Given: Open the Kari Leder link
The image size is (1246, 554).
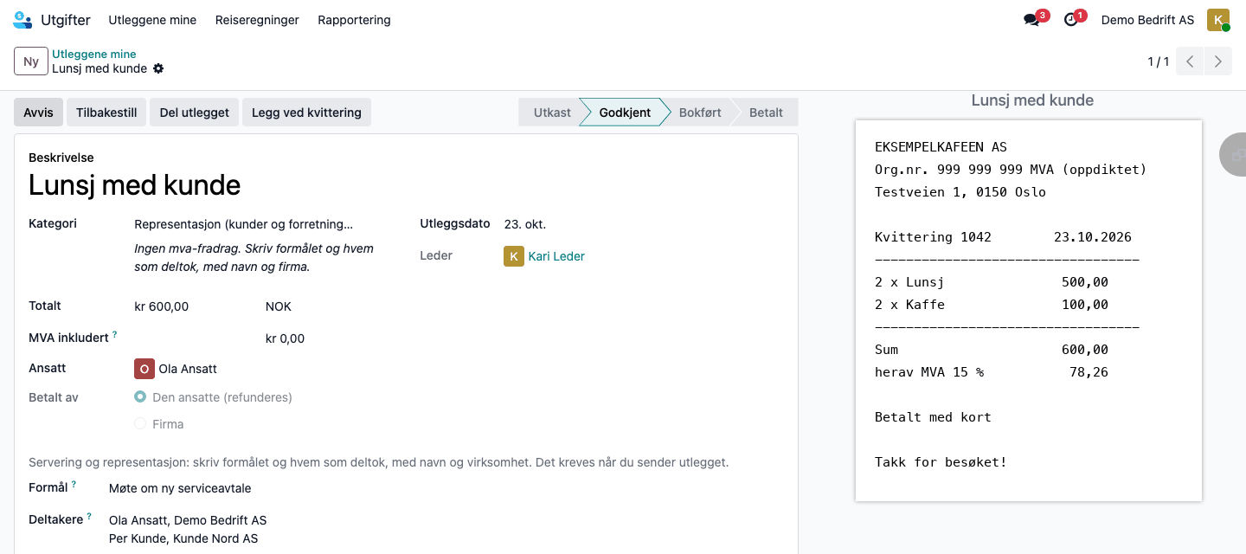Looking at the screenshot, I should coord(556,256).
